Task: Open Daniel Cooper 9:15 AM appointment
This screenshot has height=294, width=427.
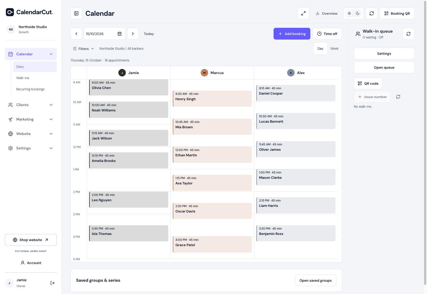Action: [296, 93]
